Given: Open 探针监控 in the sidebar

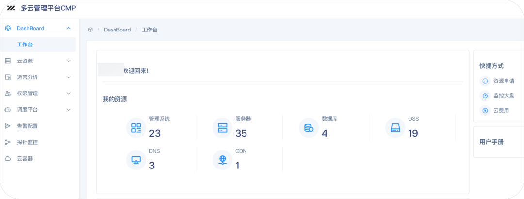Looking at the screenshot, I should (x=27, y=142).
